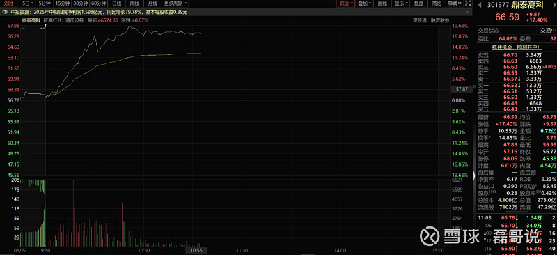
Task: Toggle the 简约 simple view
Action: 437,3
